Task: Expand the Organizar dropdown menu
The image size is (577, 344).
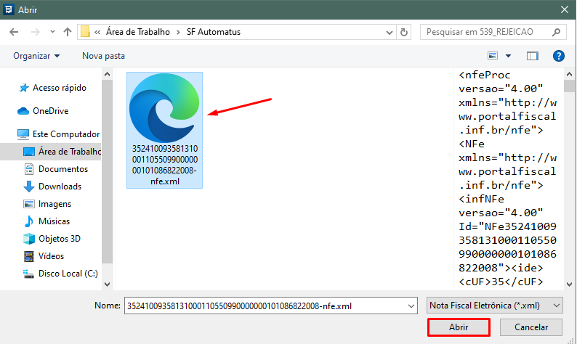Action: (x=36, y=56)
